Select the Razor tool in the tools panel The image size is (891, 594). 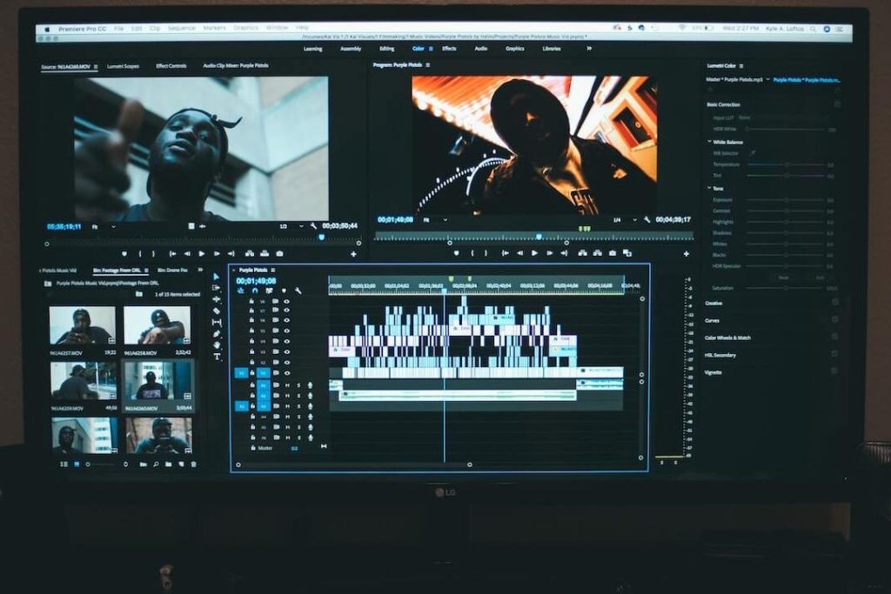[x=217, y=310]
